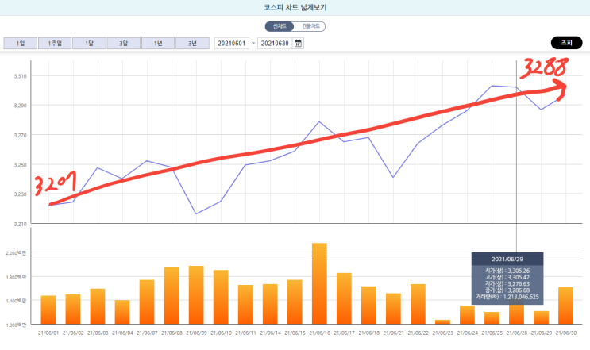Viewport: 590px width, 350px height.
Task: Click the 3,310 price axis label
Action: 21,76
